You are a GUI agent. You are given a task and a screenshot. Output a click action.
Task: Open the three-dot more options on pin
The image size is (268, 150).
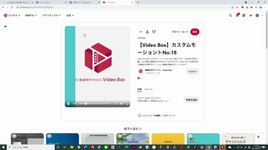coord(141,32)
